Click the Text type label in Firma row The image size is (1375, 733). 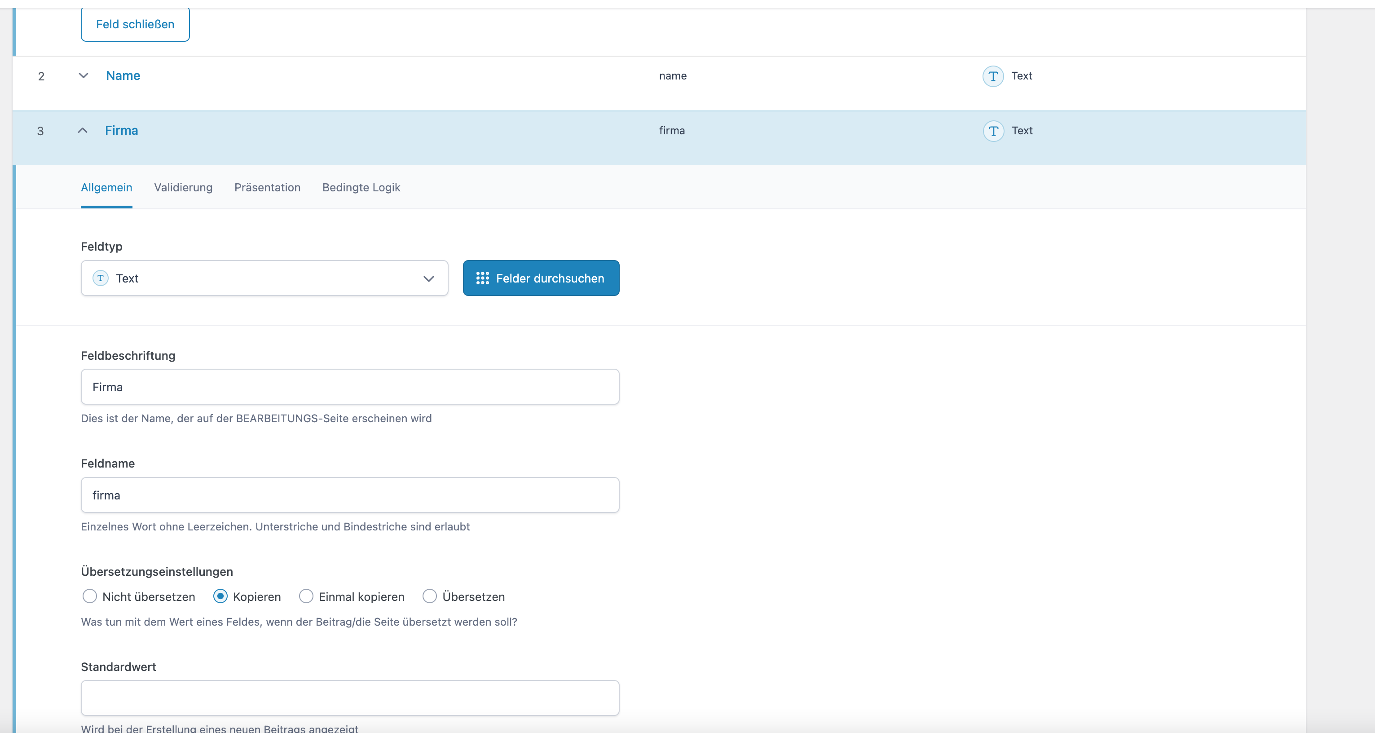point(1022,131)
